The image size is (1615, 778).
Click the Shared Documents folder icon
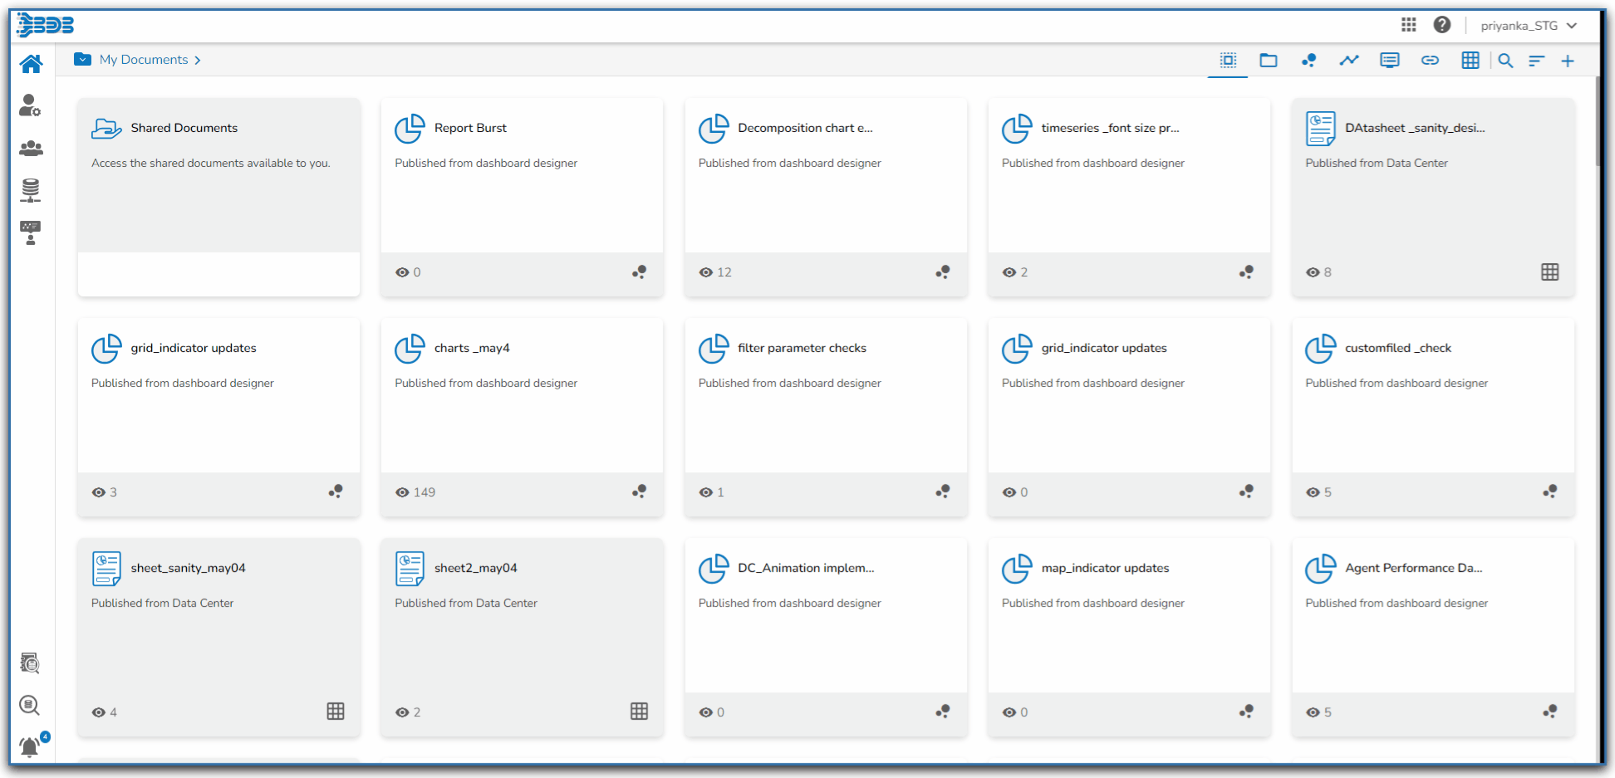click(106, 129)
